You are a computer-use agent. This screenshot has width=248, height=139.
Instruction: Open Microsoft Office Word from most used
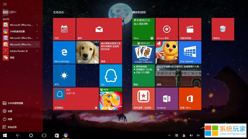[21, 38]
